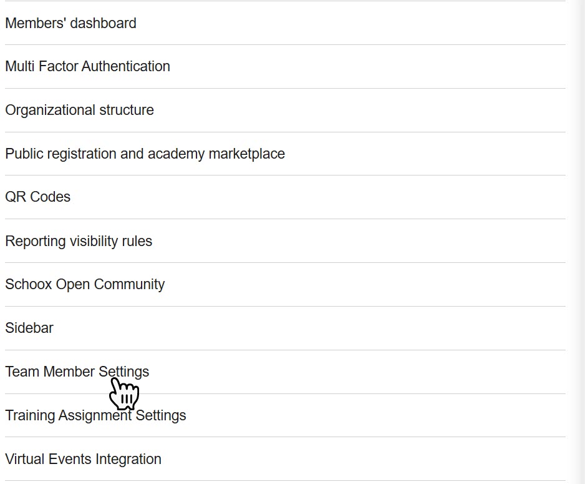
Task: Open Team Member Settings
Action: pos(77,372)
